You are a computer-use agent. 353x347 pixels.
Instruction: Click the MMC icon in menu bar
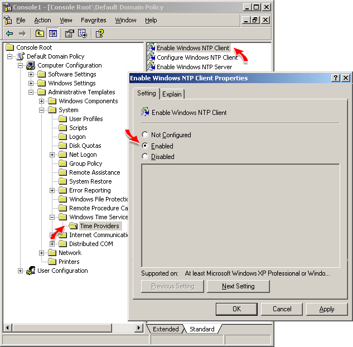tap(8, 20)
